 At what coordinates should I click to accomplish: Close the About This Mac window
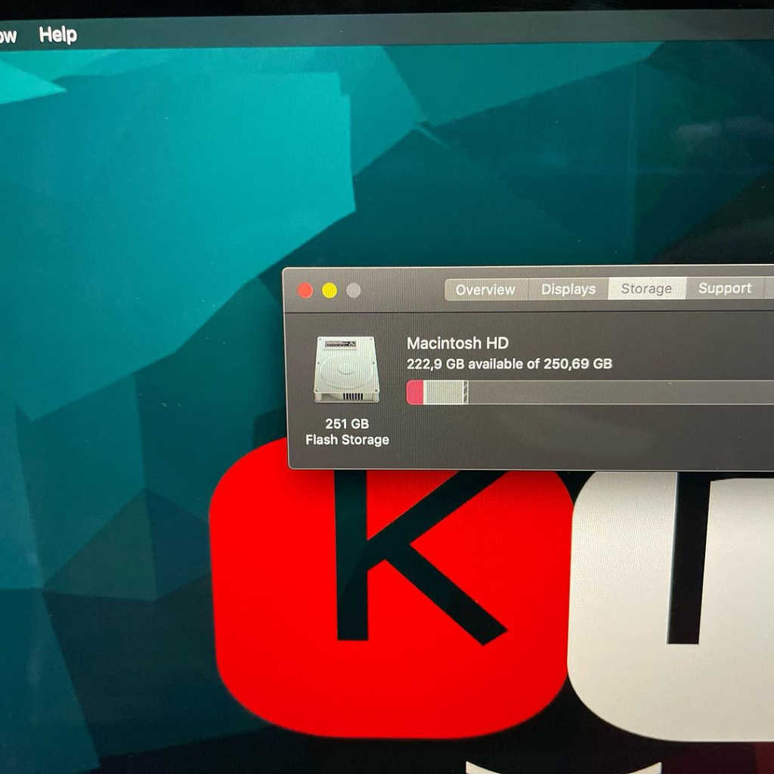point(305,291)
